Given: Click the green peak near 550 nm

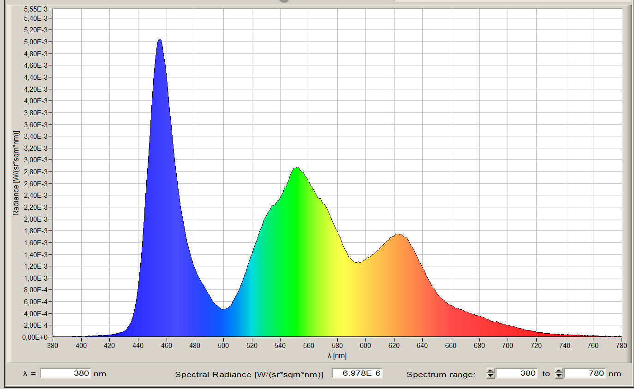Looking at the screenshot, I should (x=297, y=168).
